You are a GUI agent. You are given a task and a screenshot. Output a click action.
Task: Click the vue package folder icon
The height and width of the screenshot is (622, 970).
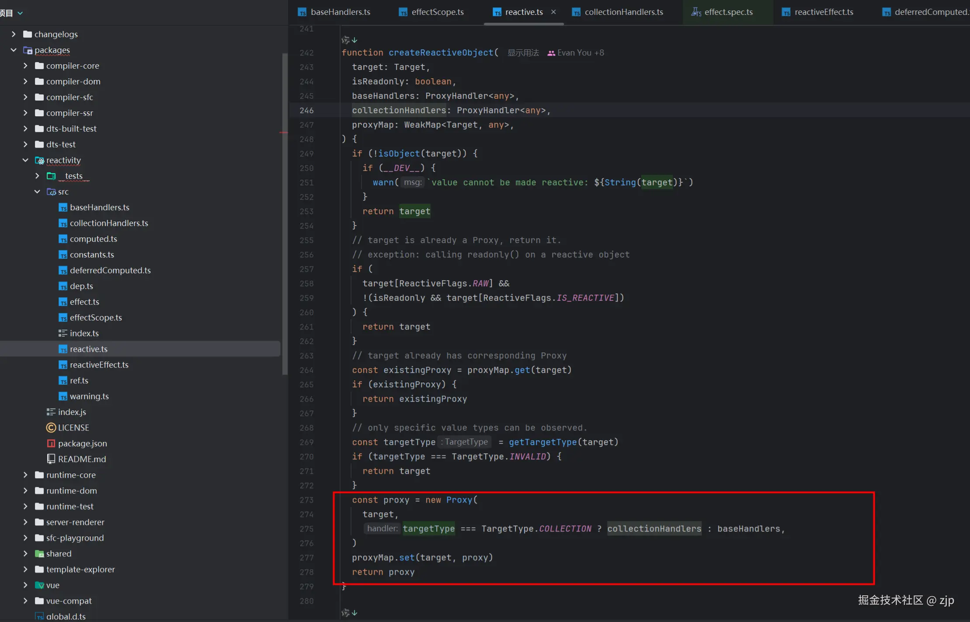(39, 585)
